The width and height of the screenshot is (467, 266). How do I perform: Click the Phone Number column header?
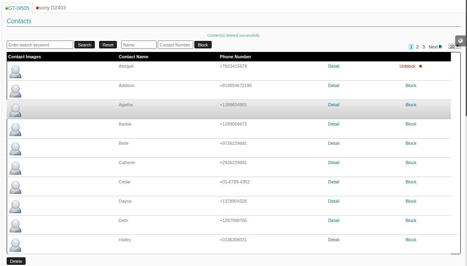point(235,57)
